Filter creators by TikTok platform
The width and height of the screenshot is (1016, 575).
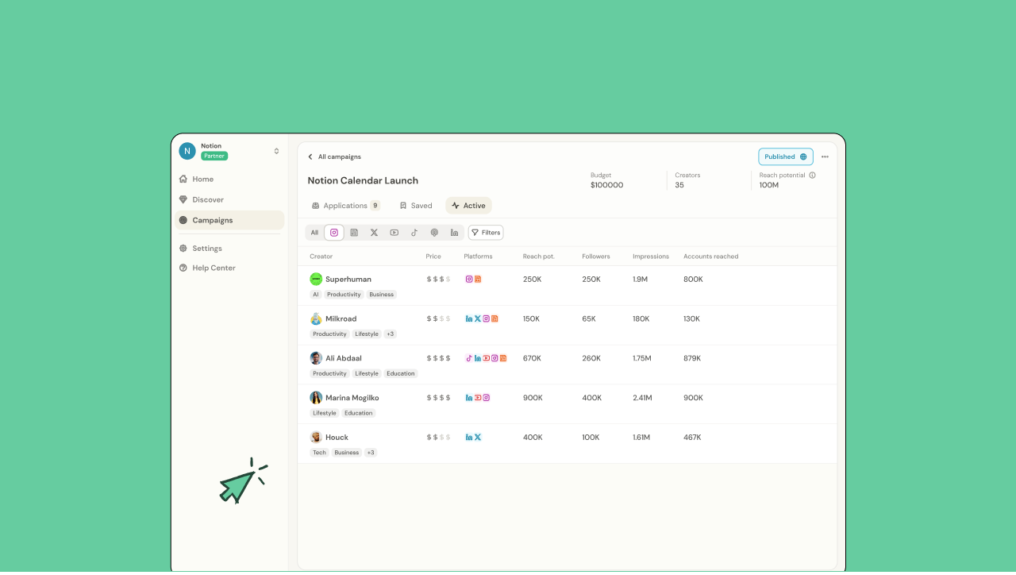[414, 233]
